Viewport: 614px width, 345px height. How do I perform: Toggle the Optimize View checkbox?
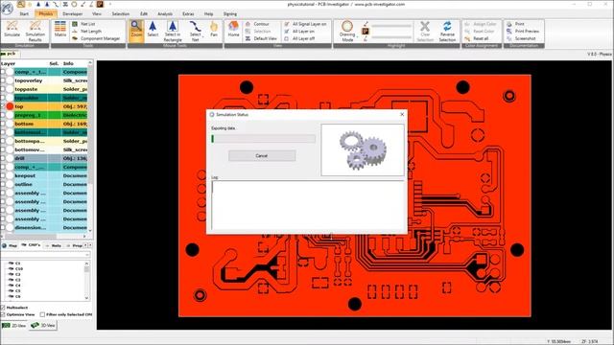[3, 314]
